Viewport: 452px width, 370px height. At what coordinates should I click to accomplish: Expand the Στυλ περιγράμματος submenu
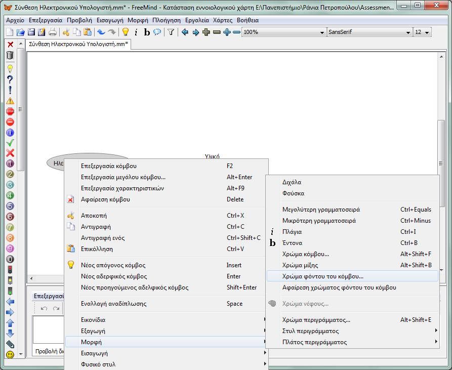click(x=352, y=331)
